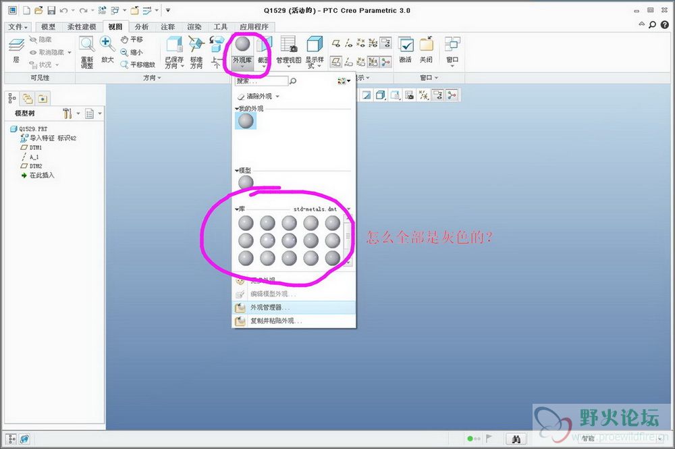Switch to the 柔性建模 tab
The image size is (675, 449).
[x=82, y=27]
